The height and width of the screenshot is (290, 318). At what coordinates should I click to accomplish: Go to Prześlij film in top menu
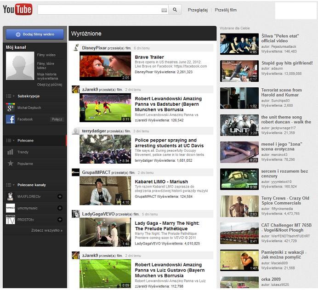coord(227,10)
